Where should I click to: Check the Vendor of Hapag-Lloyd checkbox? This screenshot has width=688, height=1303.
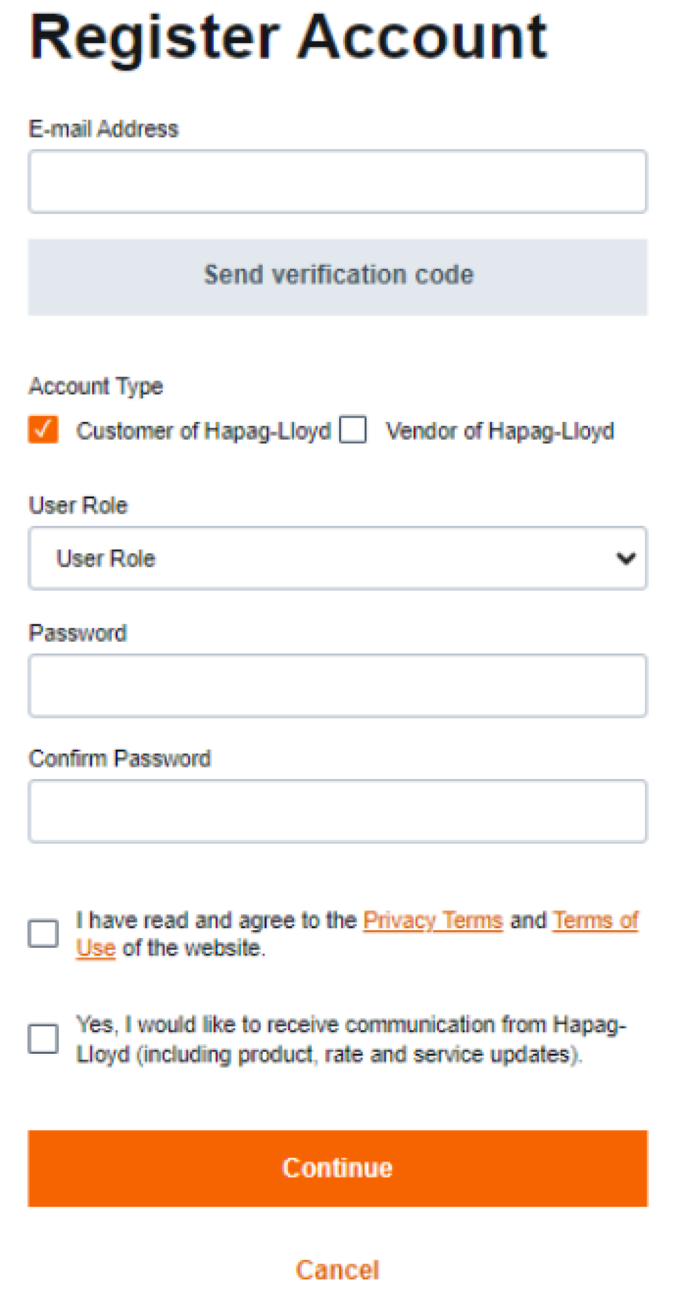pos(353,429)
